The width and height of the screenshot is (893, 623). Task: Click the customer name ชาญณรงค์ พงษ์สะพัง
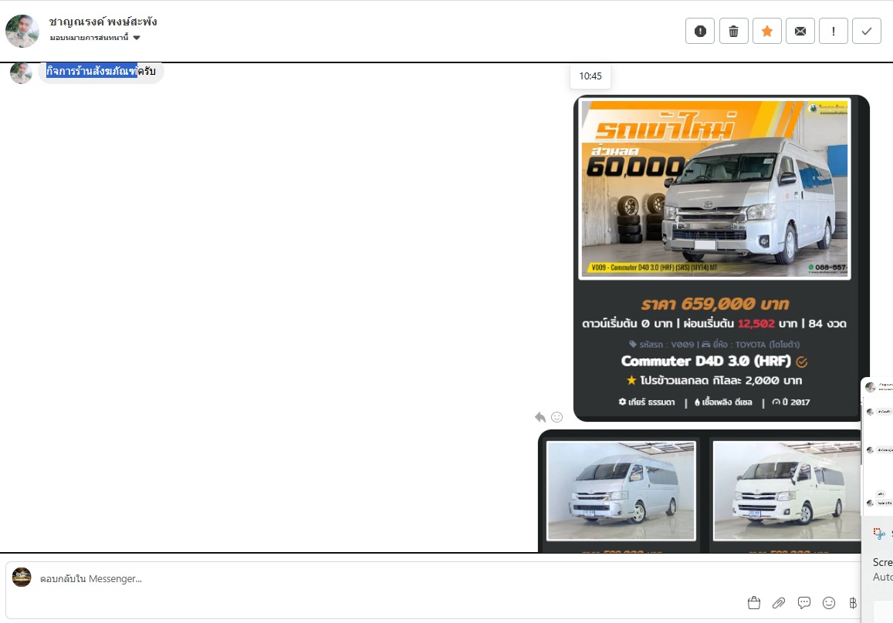click(x=103, y=22)
